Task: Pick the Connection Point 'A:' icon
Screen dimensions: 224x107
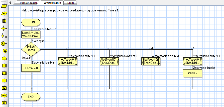Action: coord(4,43)
